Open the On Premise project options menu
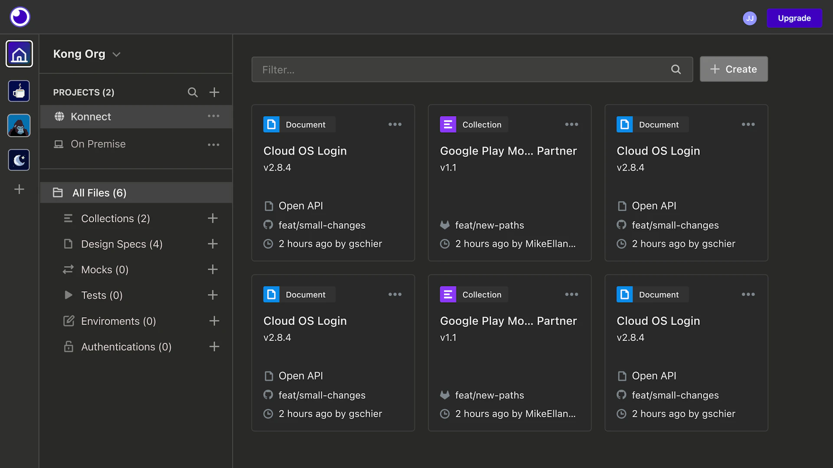Screen dimensions: 833x468 click(x=213, y=145)
